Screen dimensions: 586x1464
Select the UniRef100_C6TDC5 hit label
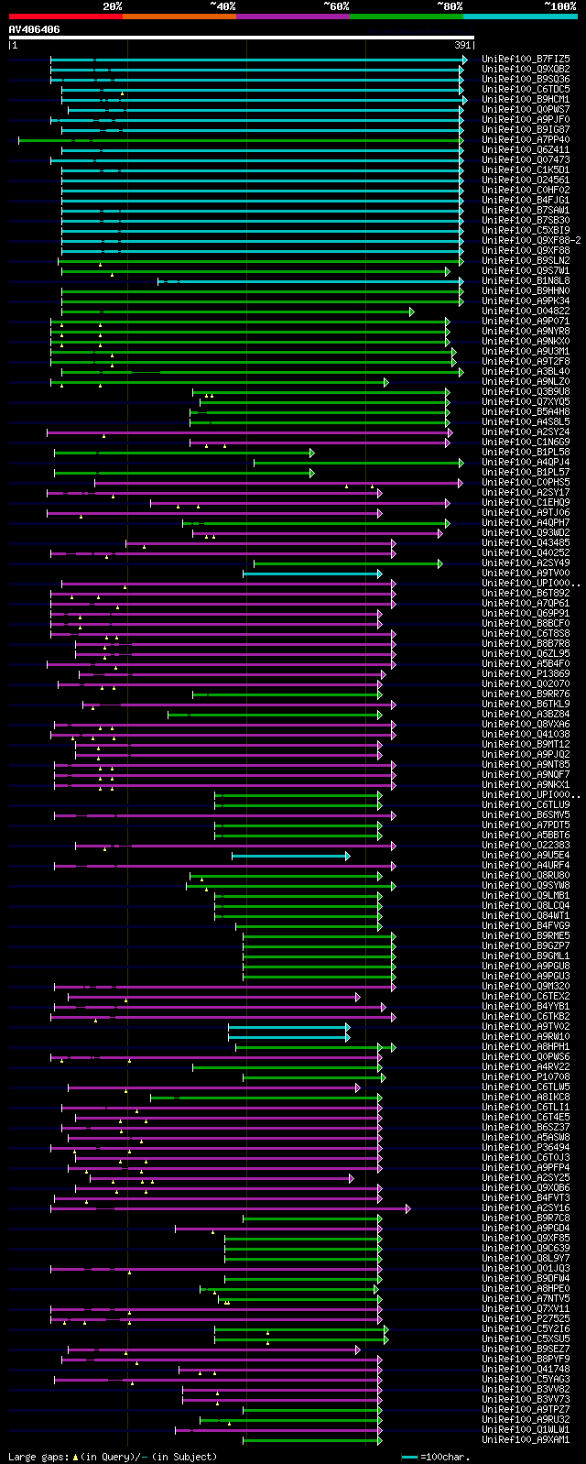(x=526, y=89)
